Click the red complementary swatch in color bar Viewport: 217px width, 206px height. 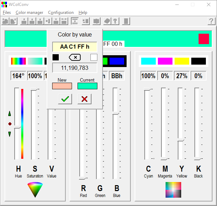204,39
